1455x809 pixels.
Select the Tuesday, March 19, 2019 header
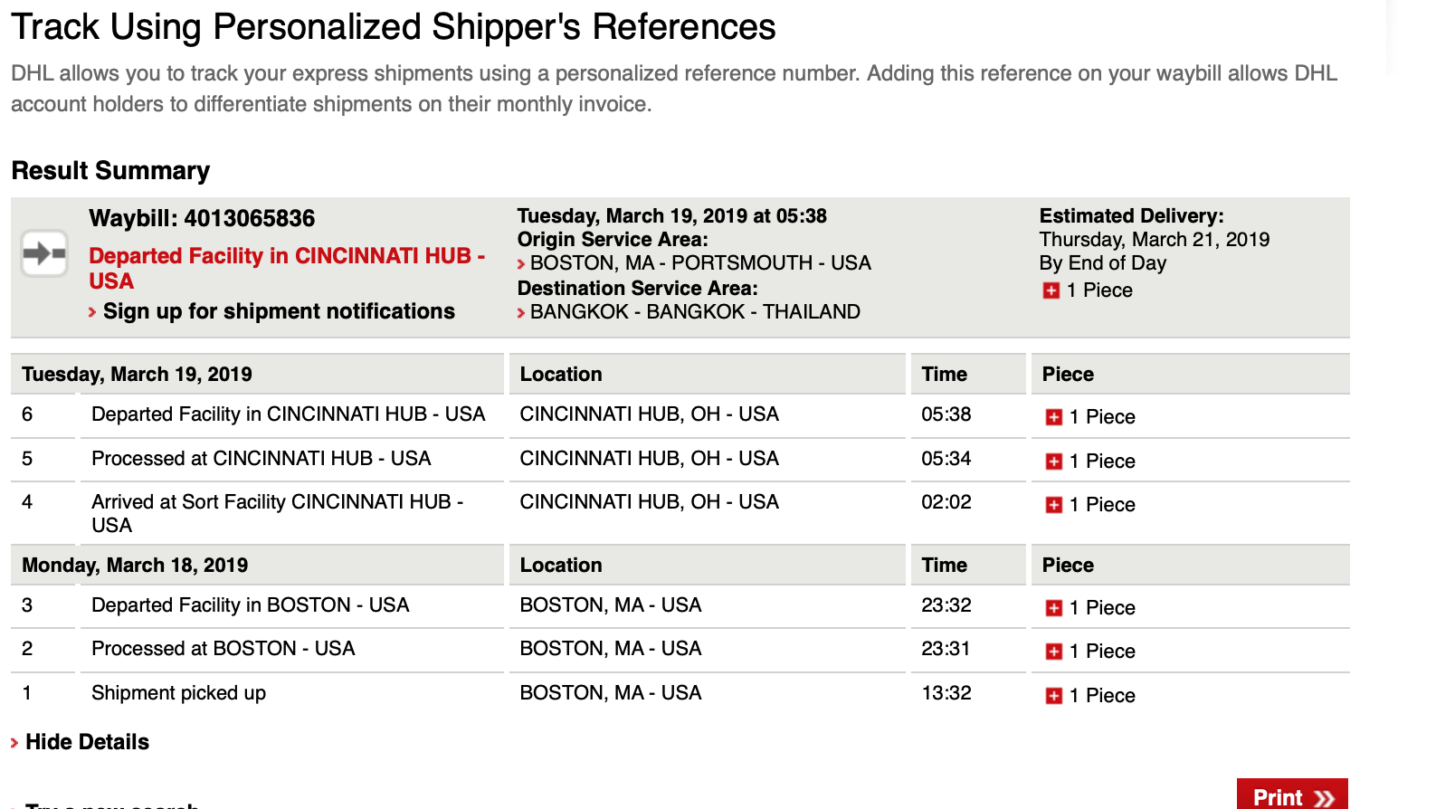click(x=137, y=375)
